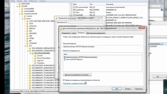167x94 pixels.
Task: Select the ControlSet001 folder icon
Action: [22, 9]
